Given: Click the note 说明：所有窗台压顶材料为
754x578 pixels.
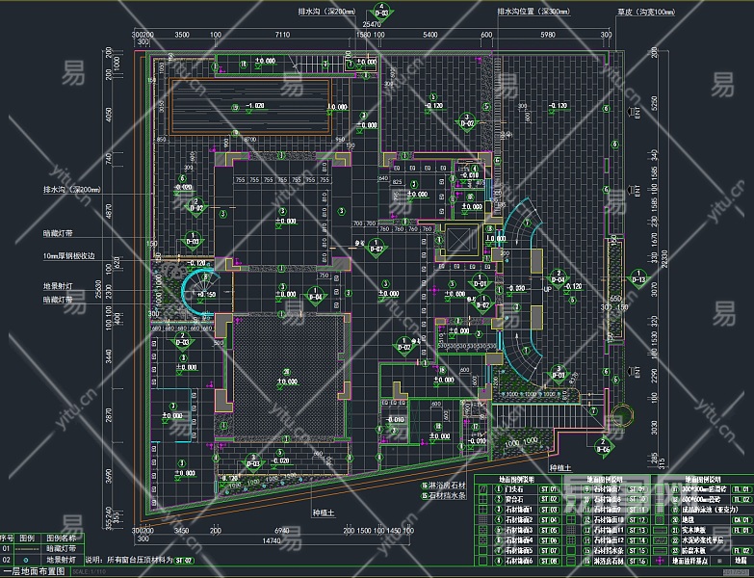Looking at the screenshot, I should [128, 561].
